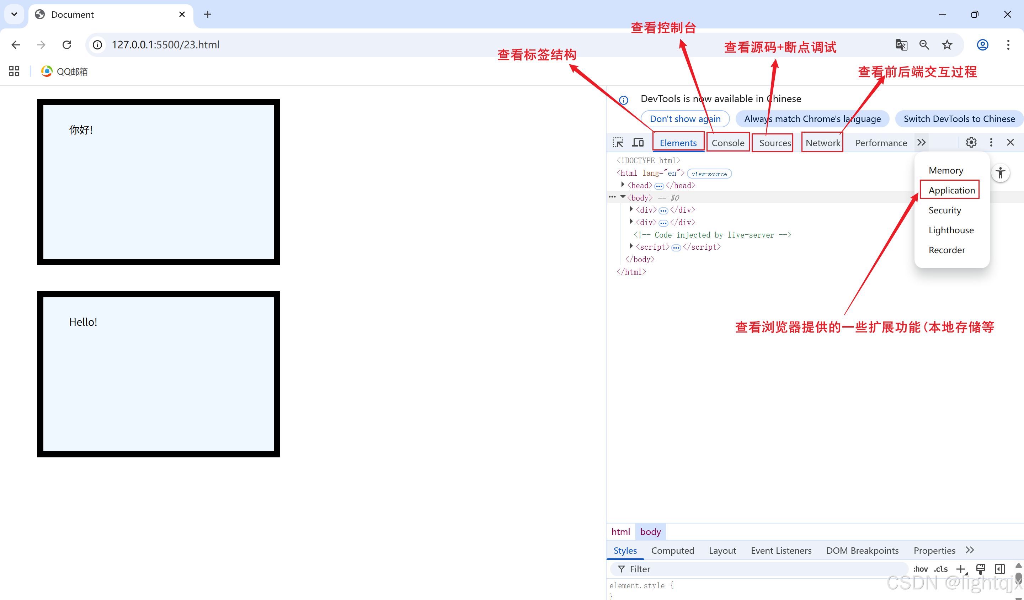Click the zoom magnifier icon in address bar
Image resolution: width=1024 pixels, height=600 pixels.
[924, 45]
